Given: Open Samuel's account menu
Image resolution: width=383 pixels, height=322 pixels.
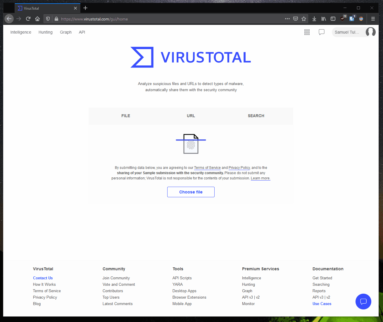Looking at the screenshot, I should pyautogui.click(x=354, y=32).
